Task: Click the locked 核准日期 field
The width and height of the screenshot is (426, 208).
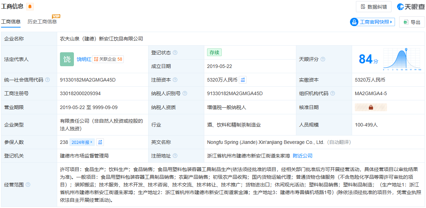Action: point(371,107)
